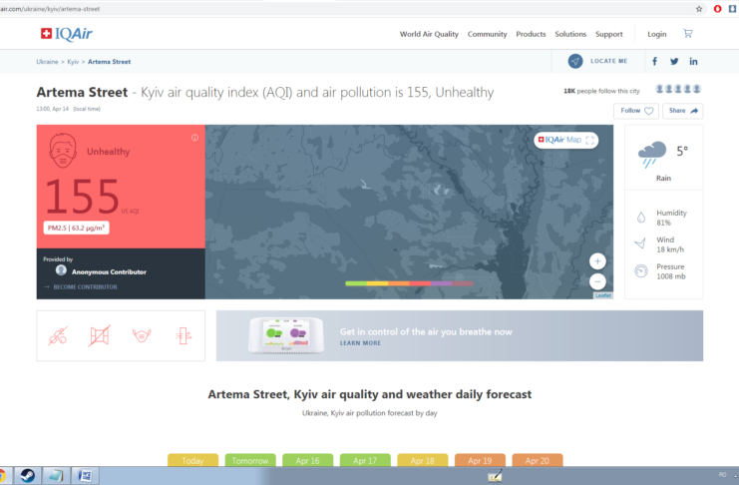Viewport: 739px width, 485px height.
Task: Share via Twitter icon
Action: click(674, 61)
